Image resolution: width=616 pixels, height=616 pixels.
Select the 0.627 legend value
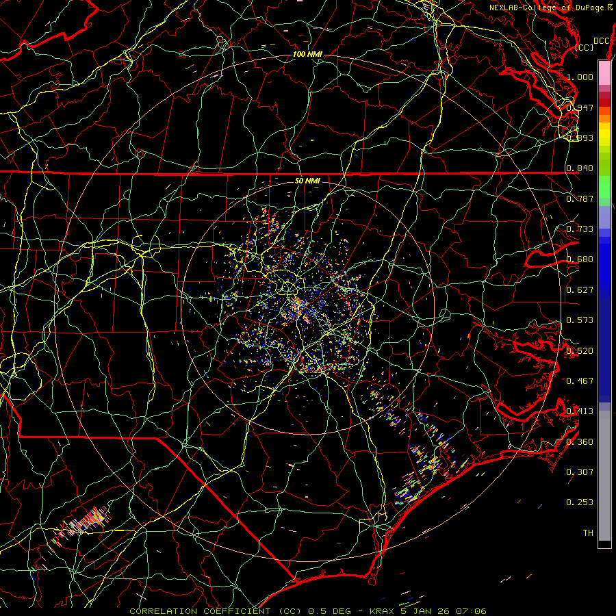[x=580, y=290]
